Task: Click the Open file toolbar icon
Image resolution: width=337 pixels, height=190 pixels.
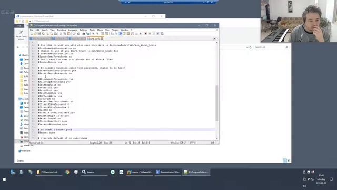Action: coord(35,34)
